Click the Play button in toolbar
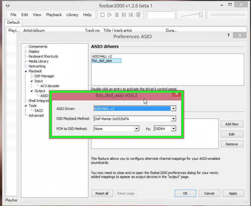Image resolution: width=251 pixels, height=206 pixels. tap(110, 15)
